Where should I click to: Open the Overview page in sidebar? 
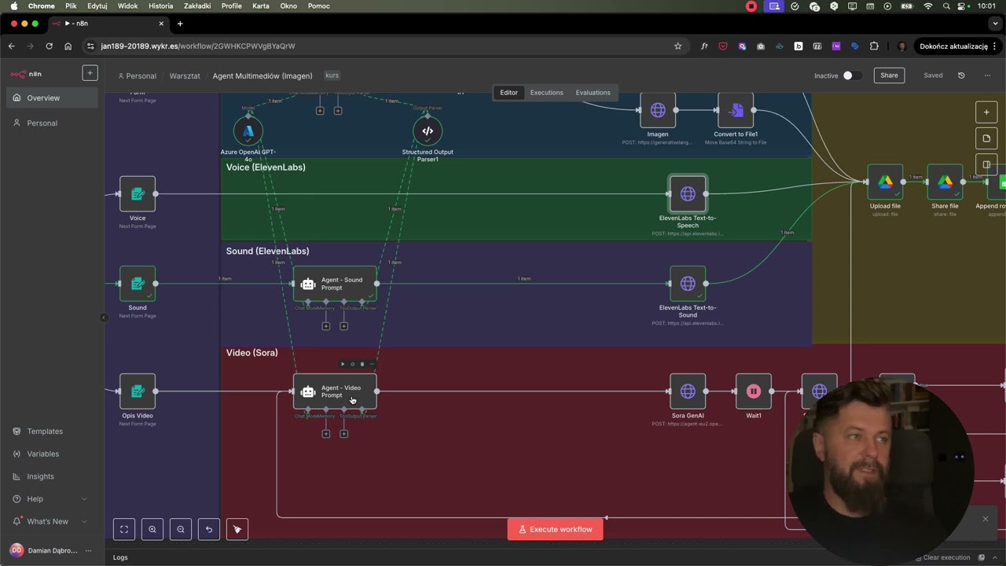click(x=52, y=97)
